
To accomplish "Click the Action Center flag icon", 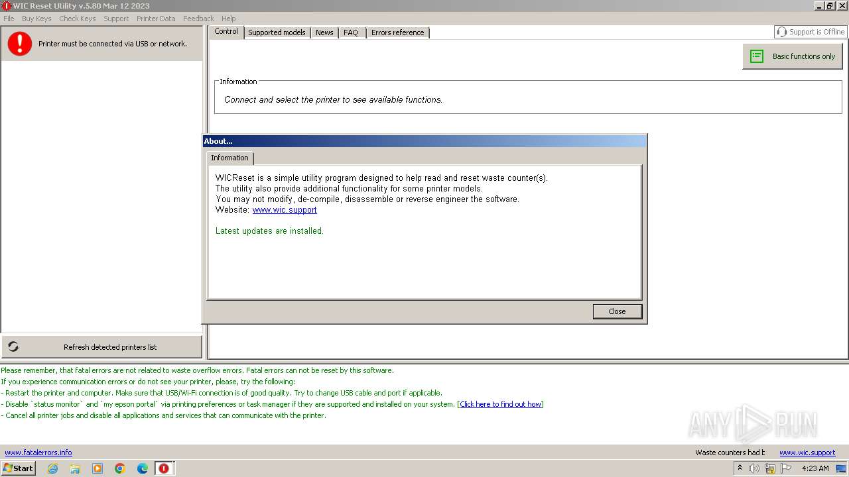I will pos(786,468).
